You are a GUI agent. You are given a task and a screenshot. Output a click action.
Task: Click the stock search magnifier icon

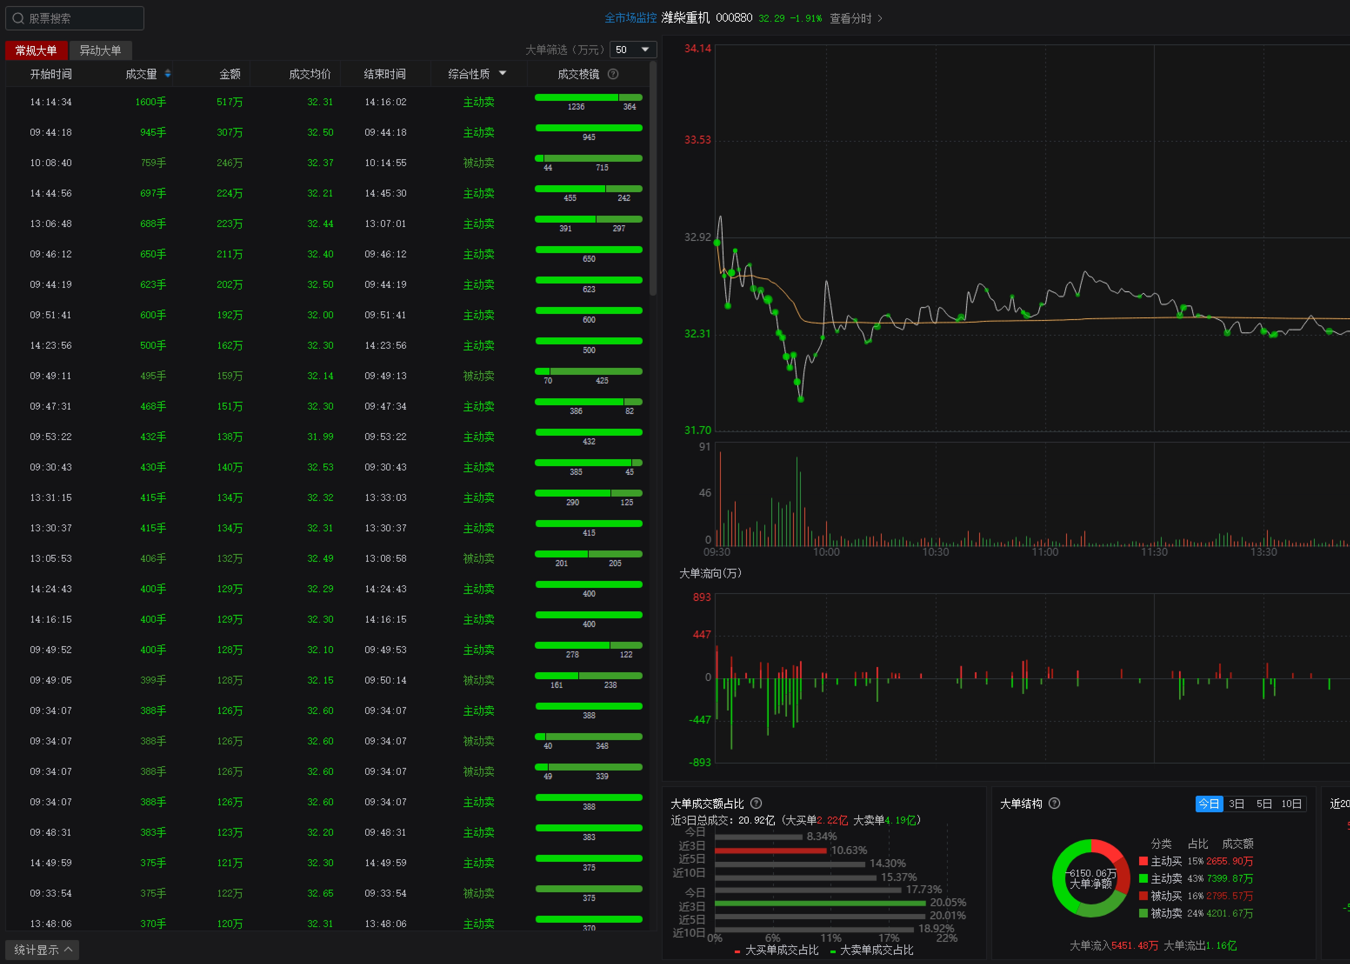(x=18, y=18)
